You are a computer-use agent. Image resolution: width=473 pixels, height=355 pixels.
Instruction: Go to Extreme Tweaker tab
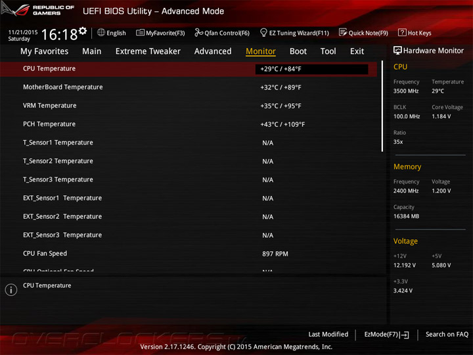click(x=148, y=51)
